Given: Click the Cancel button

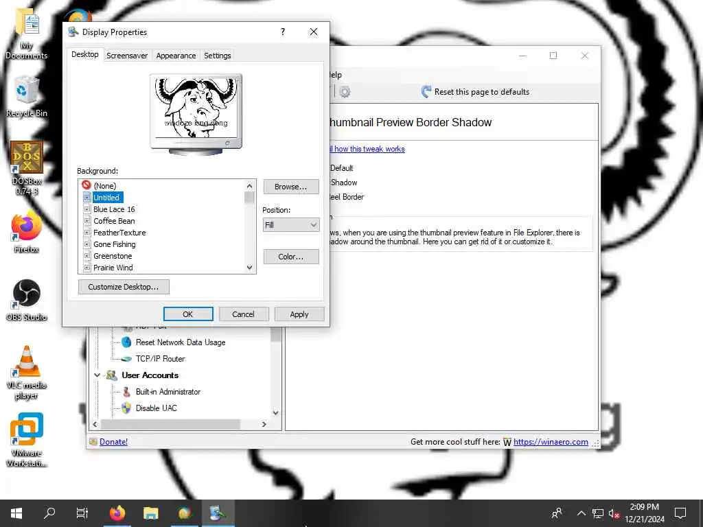Looking at the screenshot, I should point(244,314).
